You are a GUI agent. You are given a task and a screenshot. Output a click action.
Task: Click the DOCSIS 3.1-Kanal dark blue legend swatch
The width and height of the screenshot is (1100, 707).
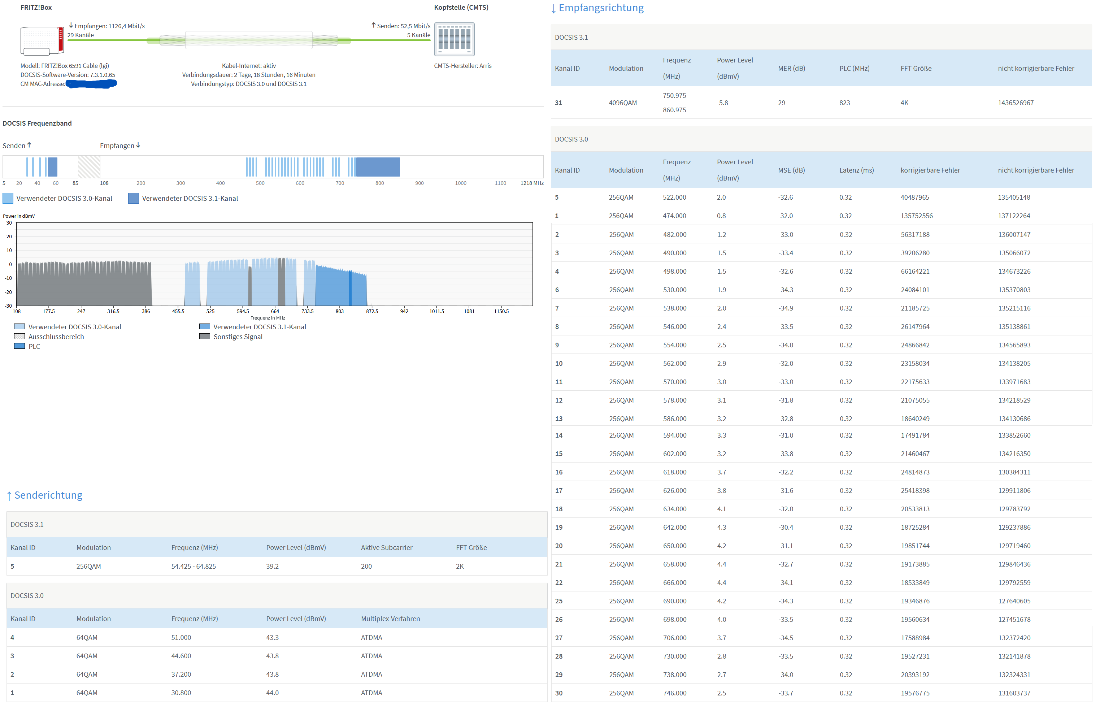pyautogui.click(x=133, y=198)
